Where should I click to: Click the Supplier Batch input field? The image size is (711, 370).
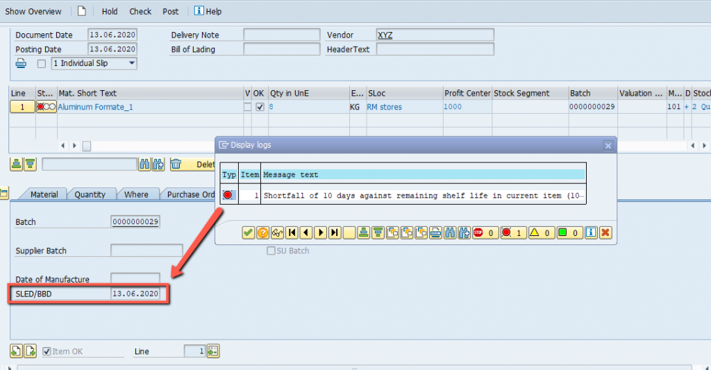tap(147, 251)
